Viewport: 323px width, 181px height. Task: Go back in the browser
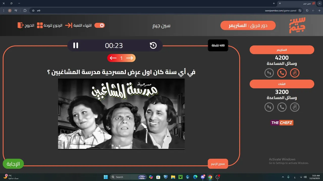coord(319,11)
